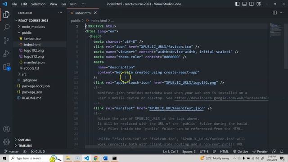
Task: Open editor More Actions ellipsis
Action: 282,13
